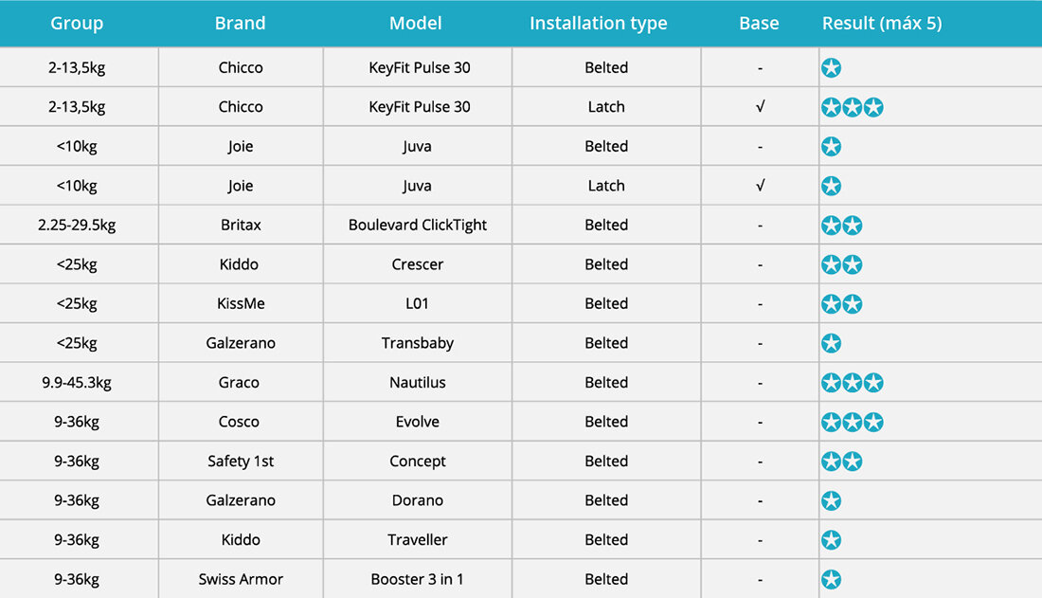Click the star rating for Swiss Armor Booster

click(x=831, y=579)
